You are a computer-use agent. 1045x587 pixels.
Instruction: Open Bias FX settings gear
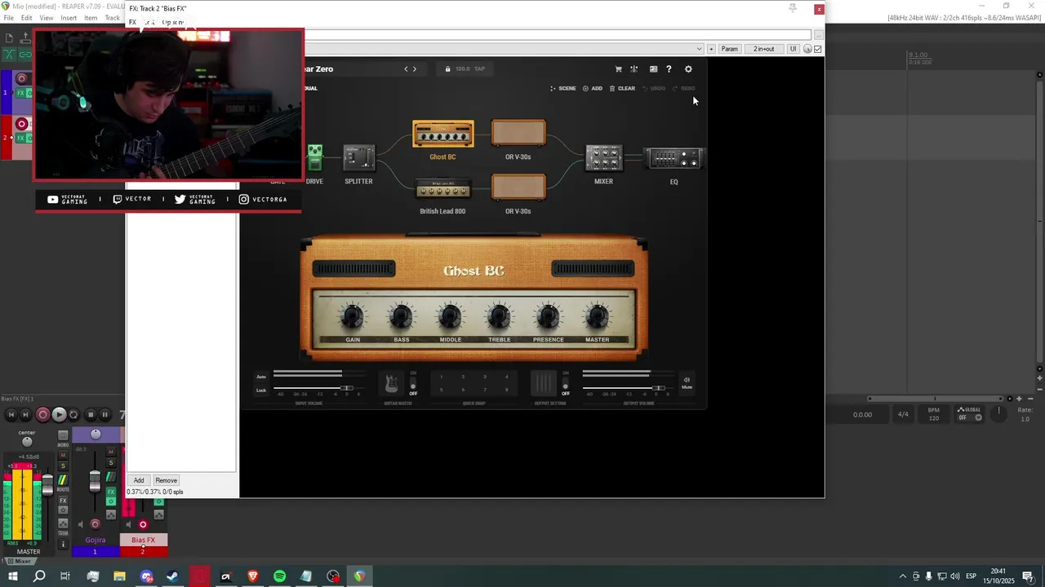tap(688, 69)
